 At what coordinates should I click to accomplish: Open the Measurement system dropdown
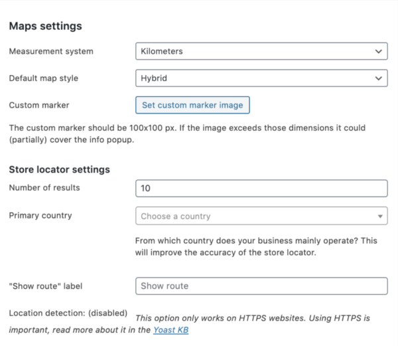click(261, 51)
